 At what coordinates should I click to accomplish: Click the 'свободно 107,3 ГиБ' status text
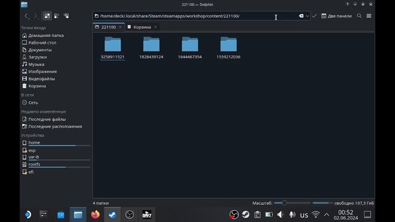pyautogui.click(x=354, y=203)
